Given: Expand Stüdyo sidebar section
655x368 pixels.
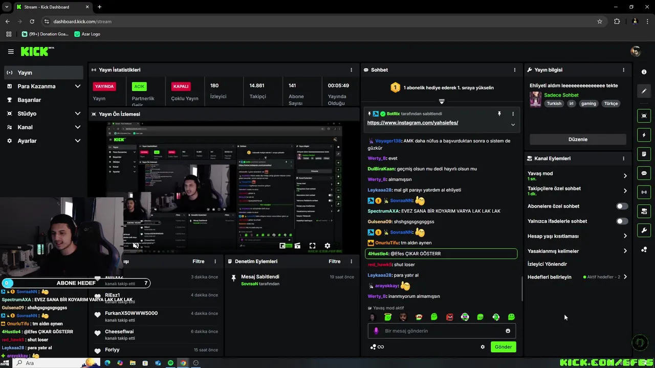Looking at the screenshot, I should pyautogui.click(x=78, y=113).
